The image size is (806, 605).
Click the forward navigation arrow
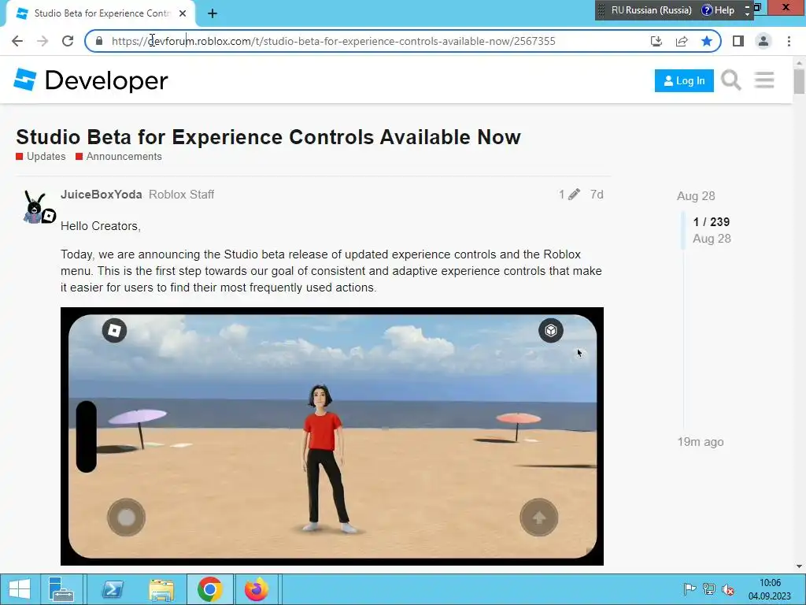point(43,41)
